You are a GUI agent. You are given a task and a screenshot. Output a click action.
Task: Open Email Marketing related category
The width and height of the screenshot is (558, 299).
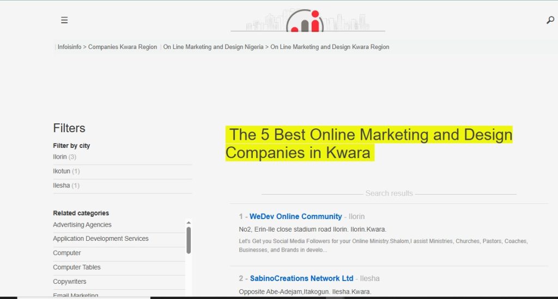(76, 295)
